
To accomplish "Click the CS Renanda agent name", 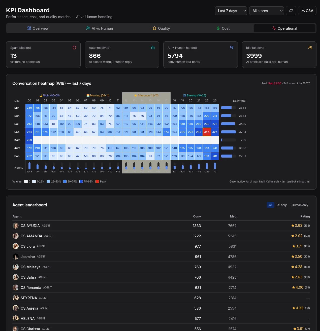I will pos(31,288).
